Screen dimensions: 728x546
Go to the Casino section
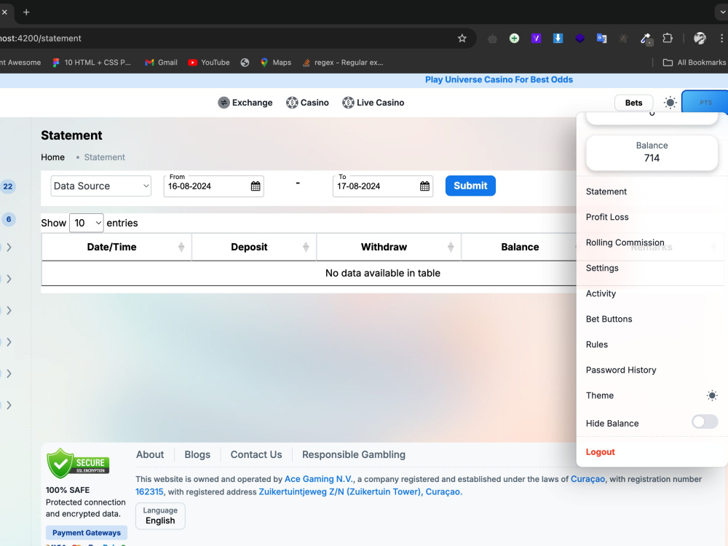pyautogui.click(x=307, y=103)
